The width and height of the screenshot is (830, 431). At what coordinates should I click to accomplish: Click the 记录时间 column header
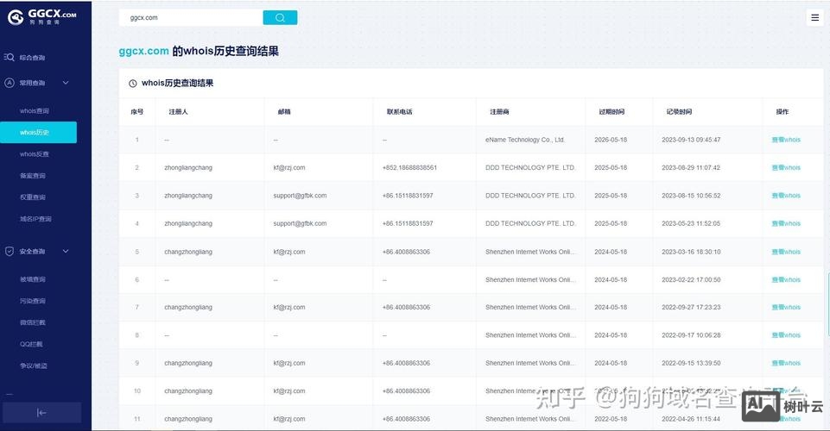coord(679,112)
